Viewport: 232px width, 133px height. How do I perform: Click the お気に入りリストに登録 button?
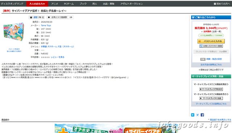click(x=211, y=46)
